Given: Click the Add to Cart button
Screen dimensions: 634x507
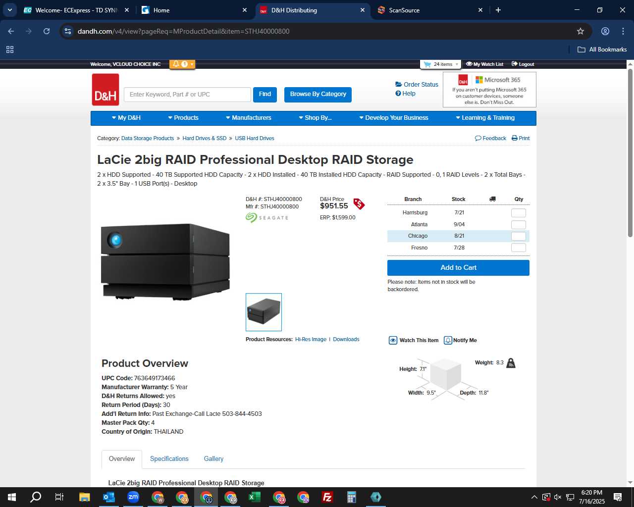Looking at the screenshot, I should pyautogui.click(x=458, y=268).
